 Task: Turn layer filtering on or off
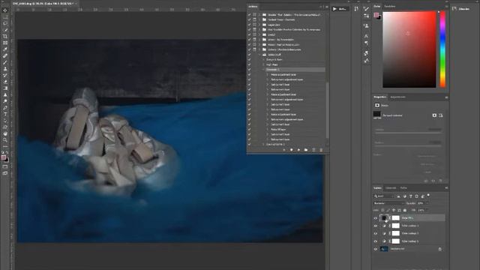428,195
